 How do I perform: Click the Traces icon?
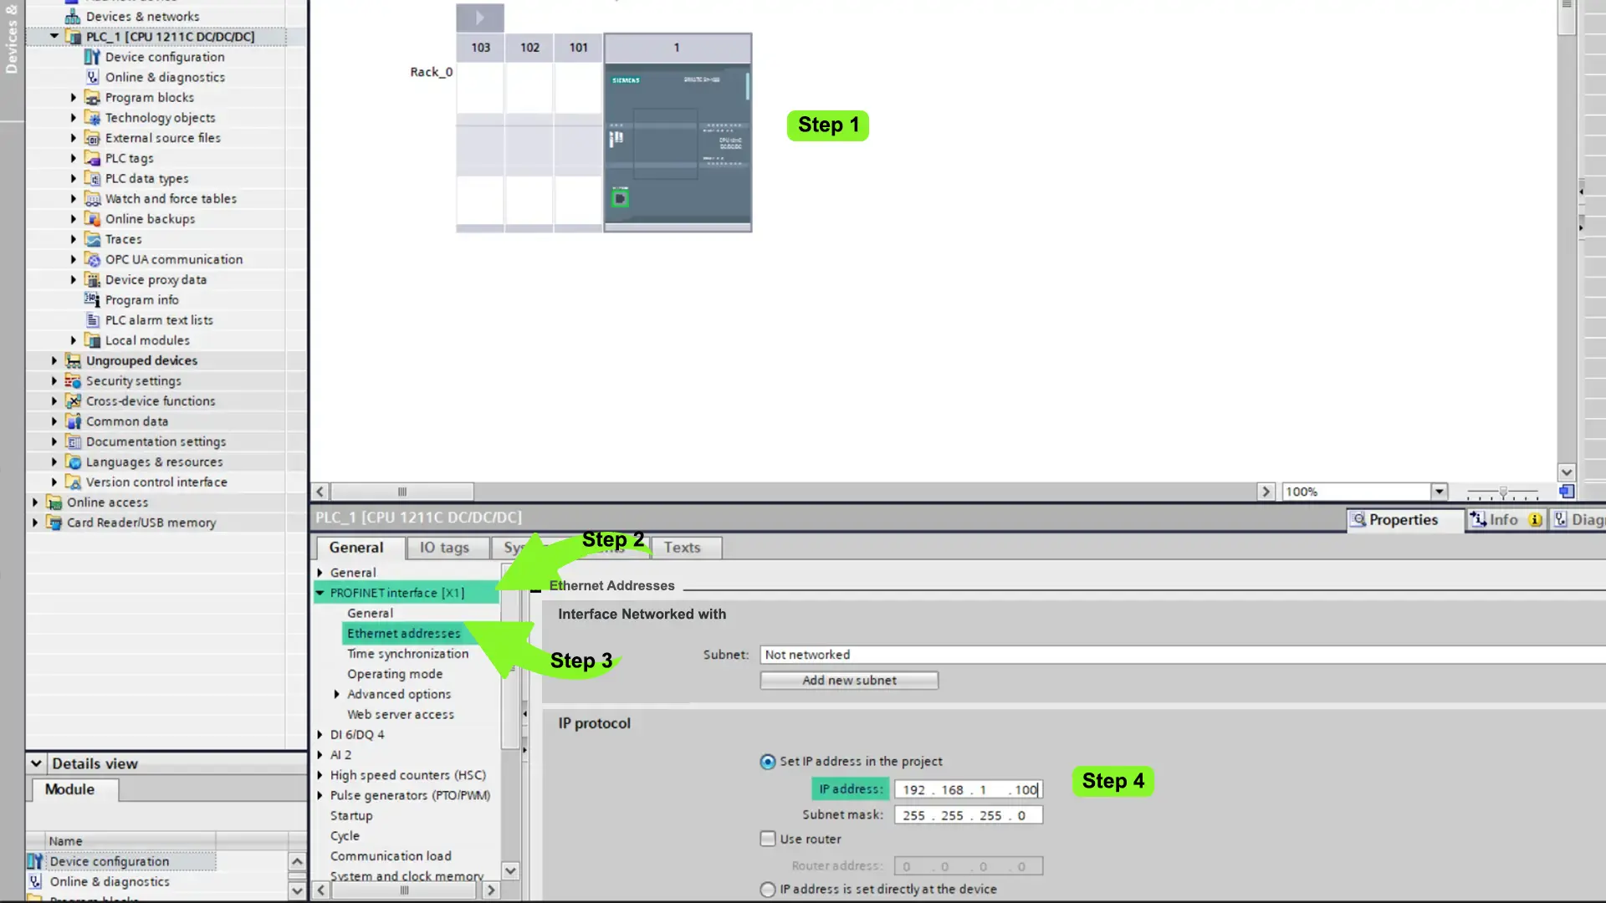click(93, 238)
